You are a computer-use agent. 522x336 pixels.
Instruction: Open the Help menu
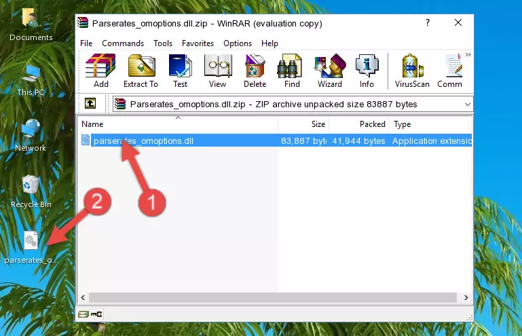(269, 43)
